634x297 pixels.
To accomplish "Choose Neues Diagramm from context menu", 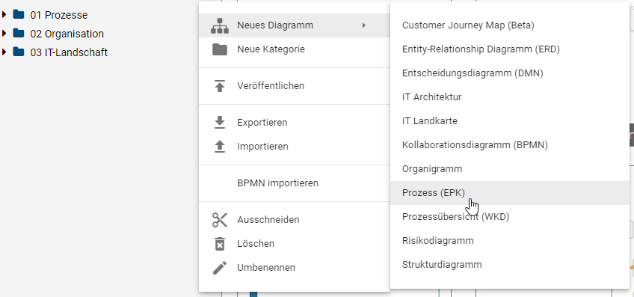I will coord(295,25).
